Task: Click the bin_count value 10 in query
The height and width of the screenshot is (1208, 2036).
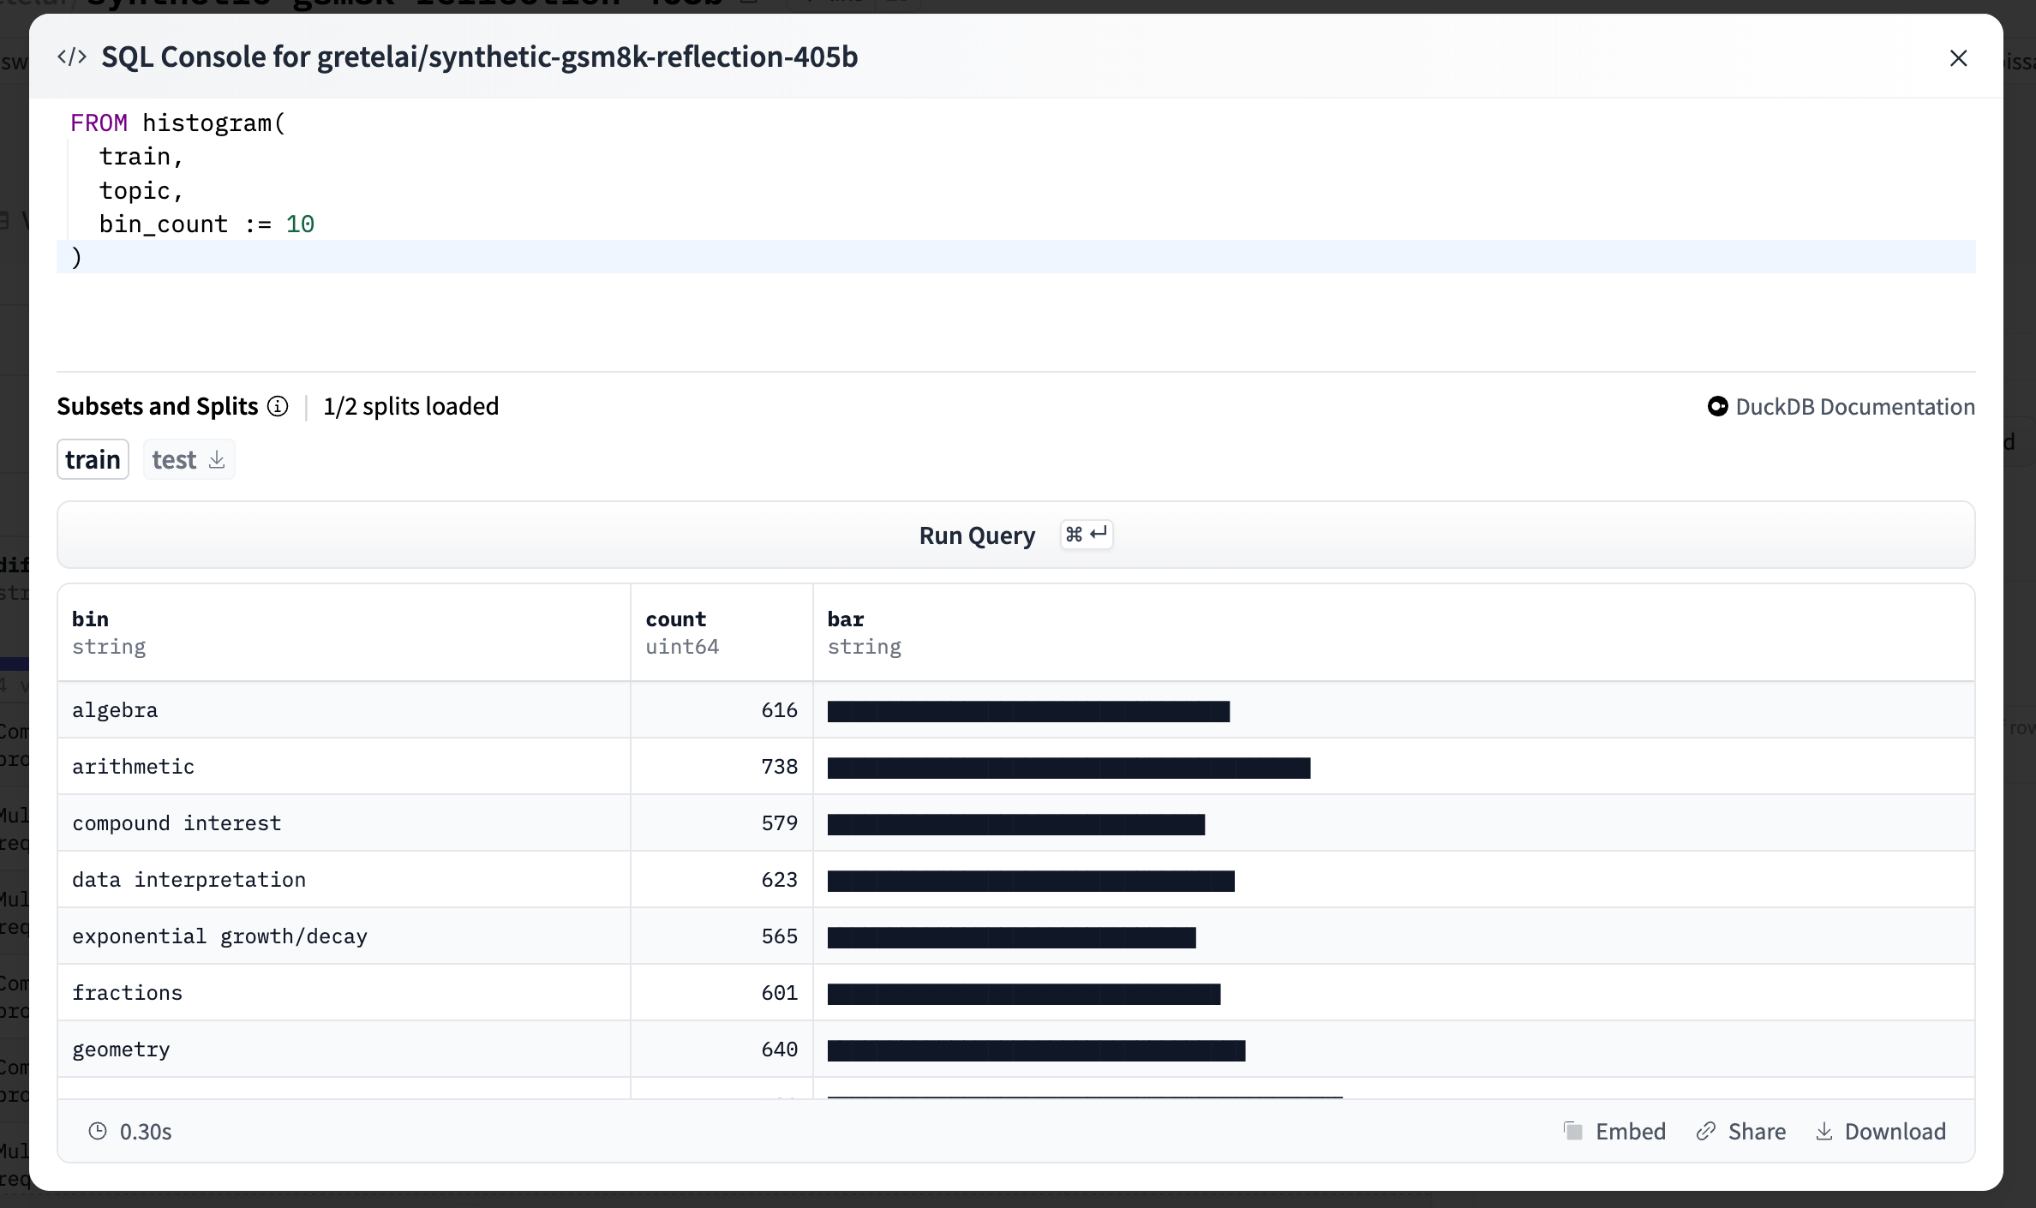Action: point(302,224)
